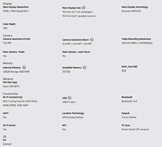
Task: Select the Connectivity section heading
Action: tap(10, 94)
